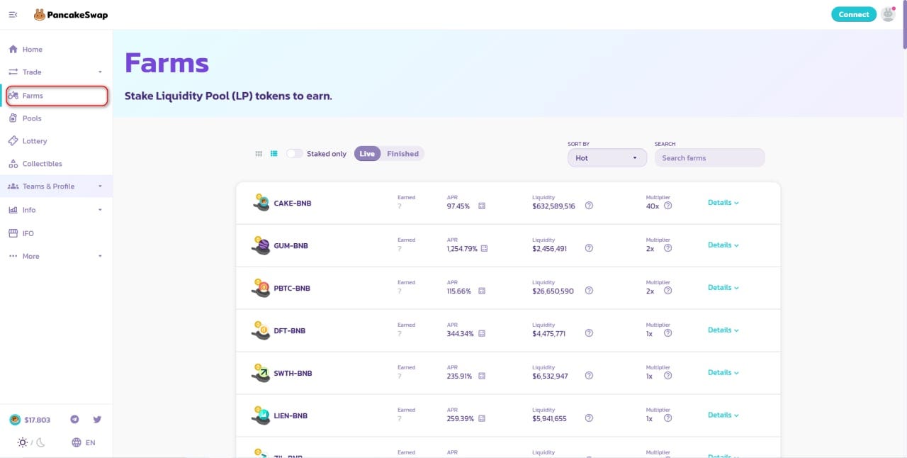This screenshot has width=907, height=458.
Task: Expand the Trade menu
Action: click(56, 72)
